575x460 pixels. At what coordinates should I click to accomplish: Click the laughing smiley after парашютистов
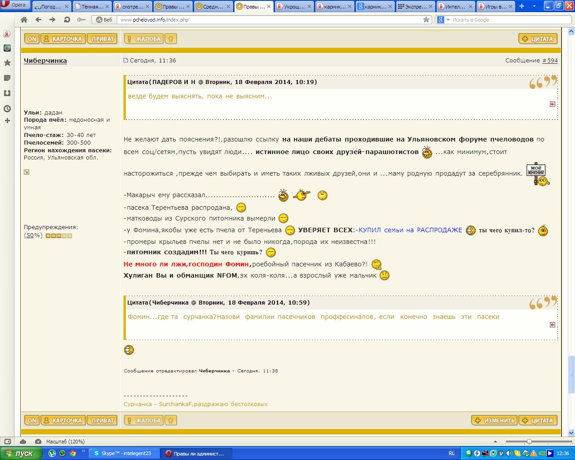click(427, 152)
